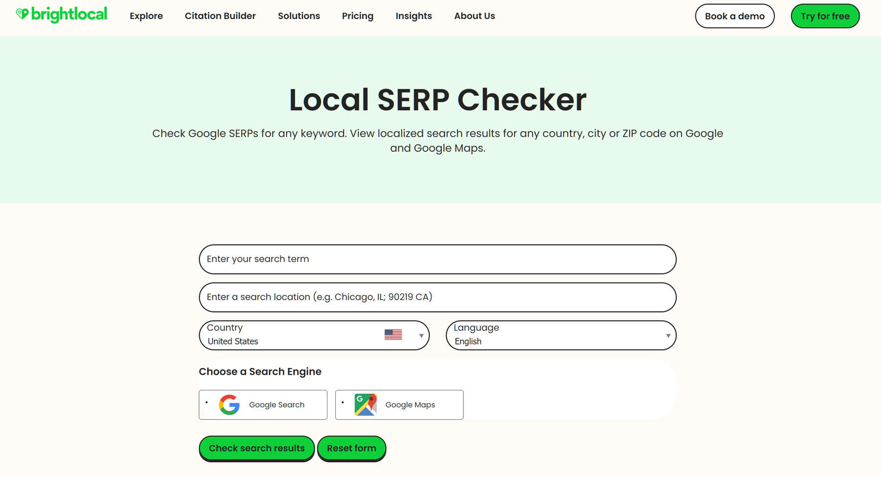Open the Citation Builder menu item
The image size is (881, 477).
[220, 16]
